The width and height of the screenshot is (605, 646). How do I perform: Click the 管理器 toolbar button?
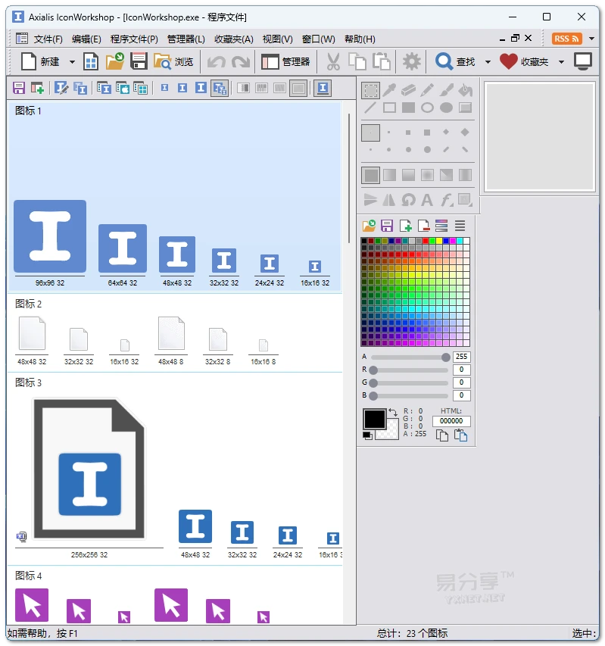pyautogui.click(x=285, y=62)
